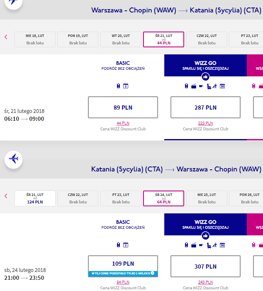Click the info icon on the 1 MIEJSCE banner
Viewport: 263px width, 291px height.
pyautogui.click(x=153, y=273)
